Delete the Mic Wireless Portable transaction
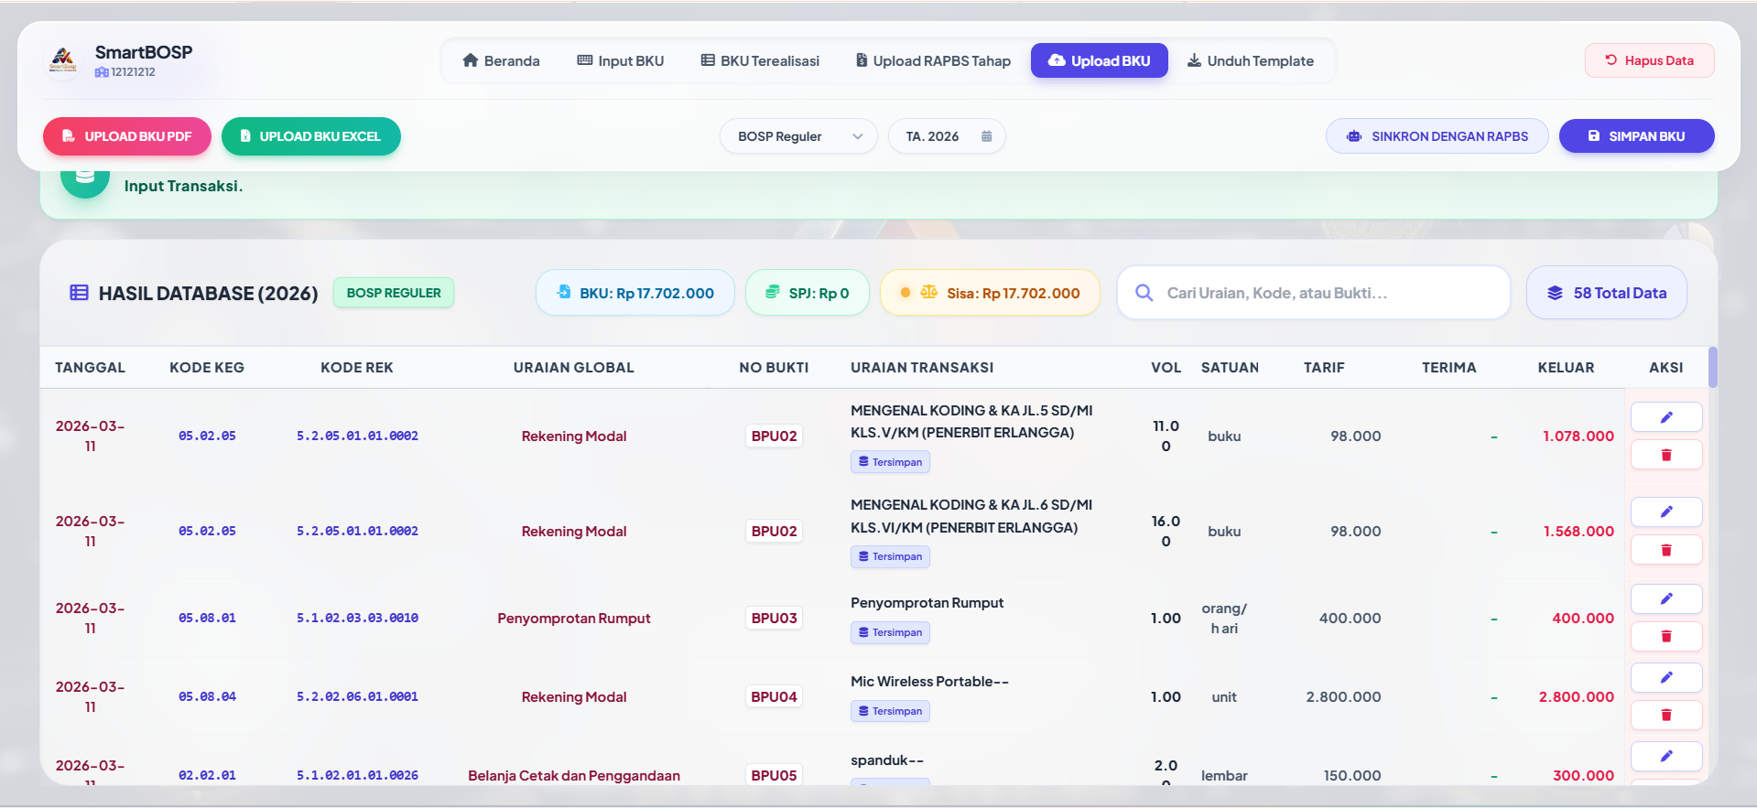Screen dimensions: 1757x808 1665,715
